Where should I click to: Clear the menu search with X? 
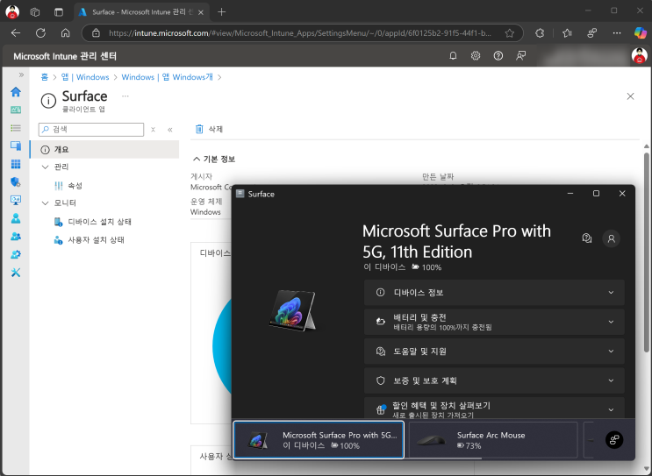pos(153,130)
